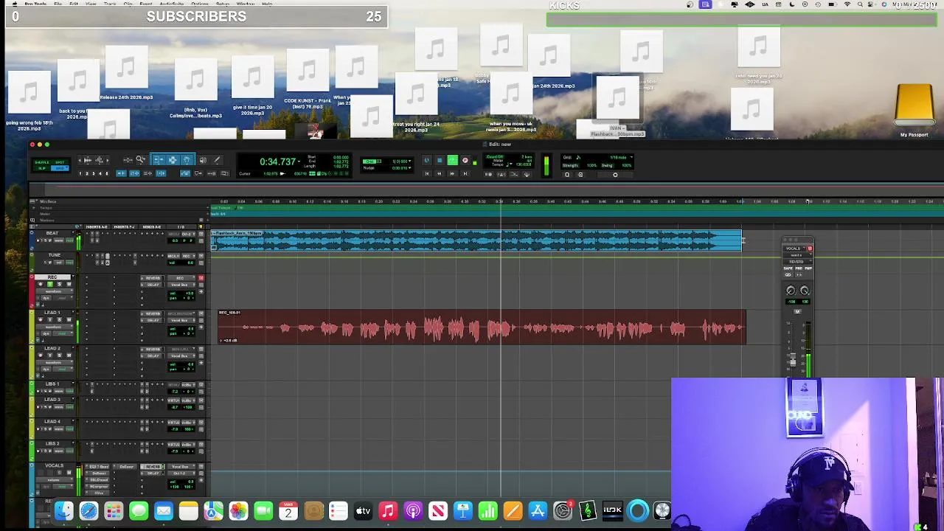Select the red LEAD 1 vocal clip
The width and height of the screenshot is (944, 531).
[x=482, y=327]
